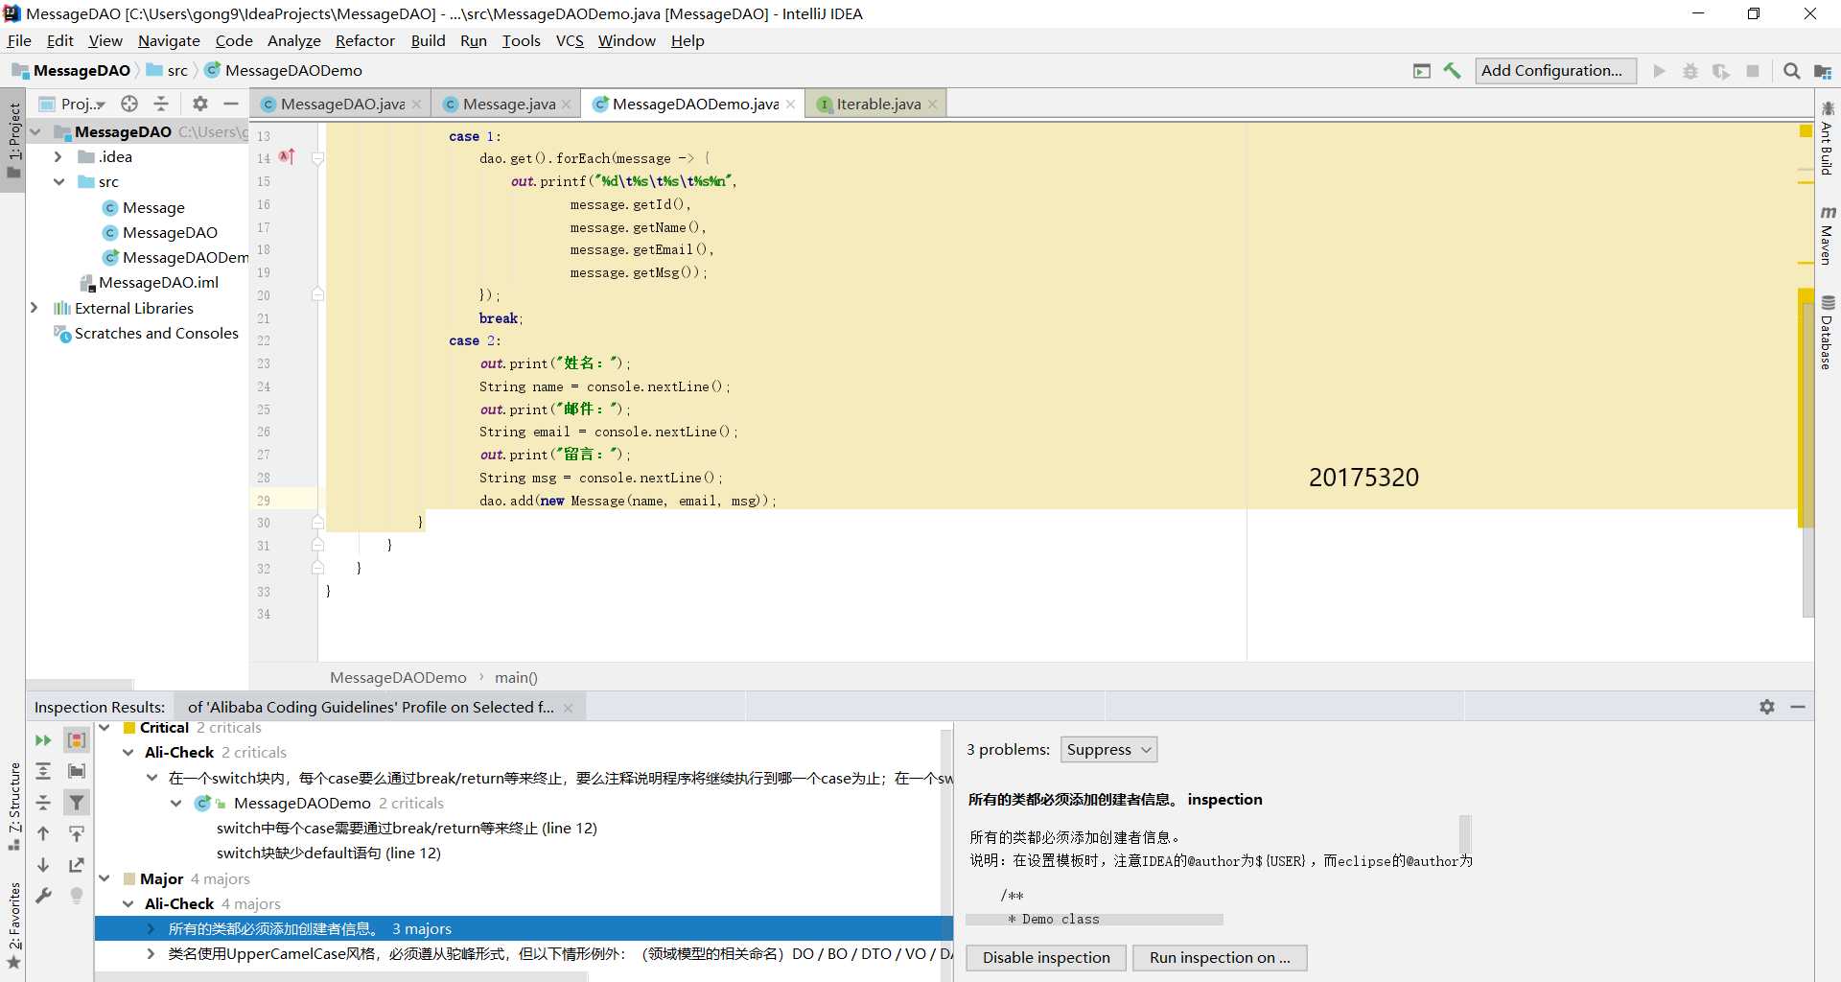Collapse the src folder
This screenshot has width=1841, height=982.
pyautogui.click(x=58, y=181)
